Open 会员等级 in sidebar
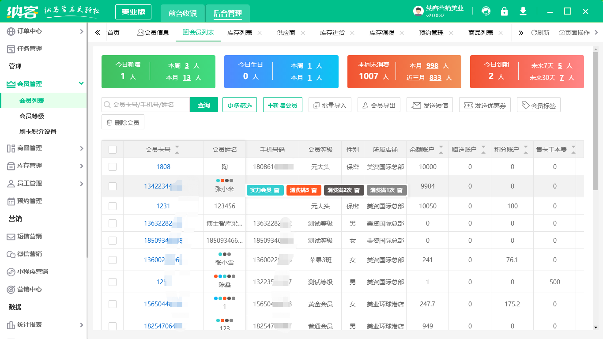Viewport: 603px width, 339px height. tap(32, 116)
